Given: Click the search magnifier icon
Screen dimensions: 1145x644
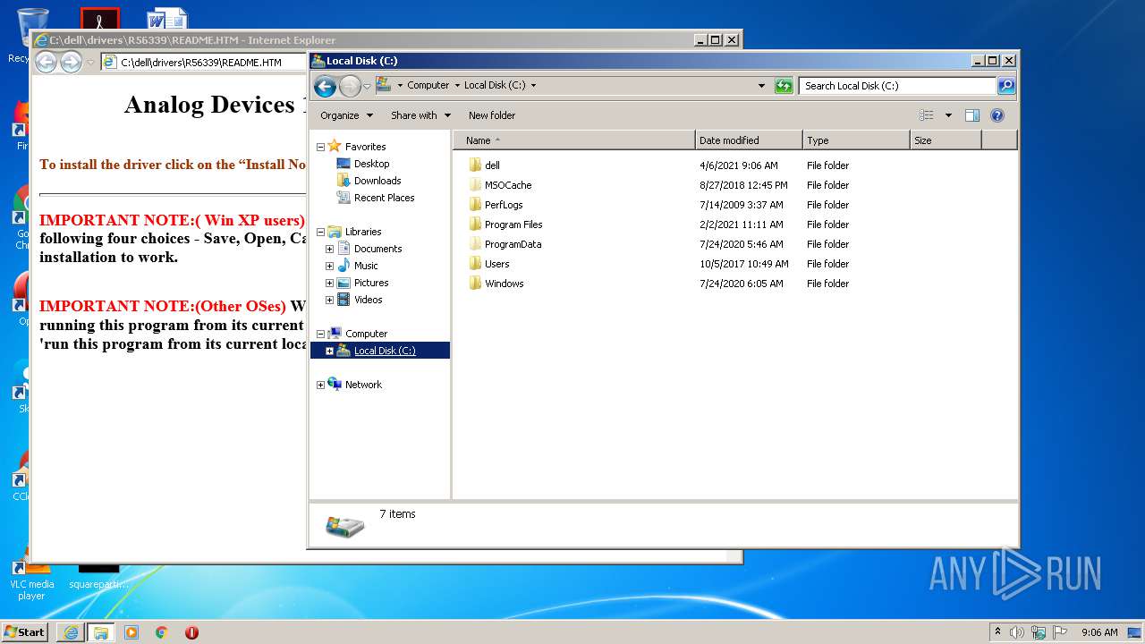Looking at the screenshot, I should 1006,86.
